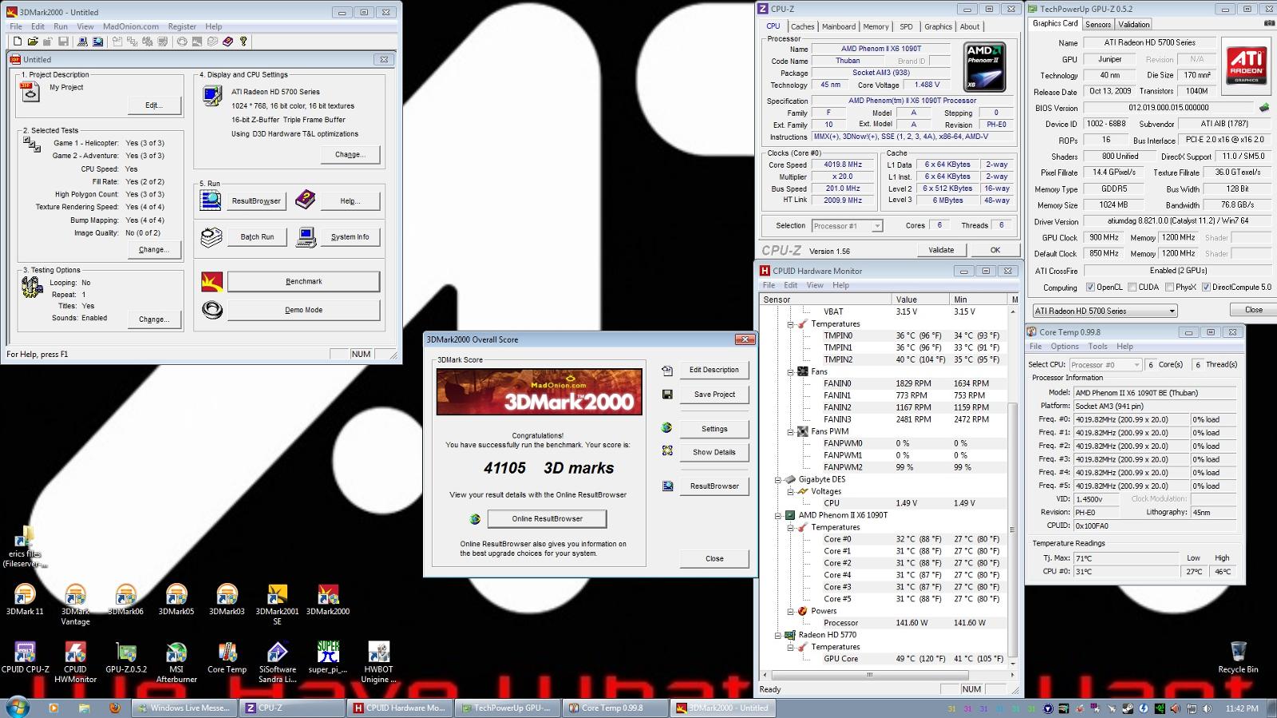Collapse the Fans PWM node in HWMonitor
Image resolution: width=1277 pixels, height=718 pixels.
click(790, 432)
